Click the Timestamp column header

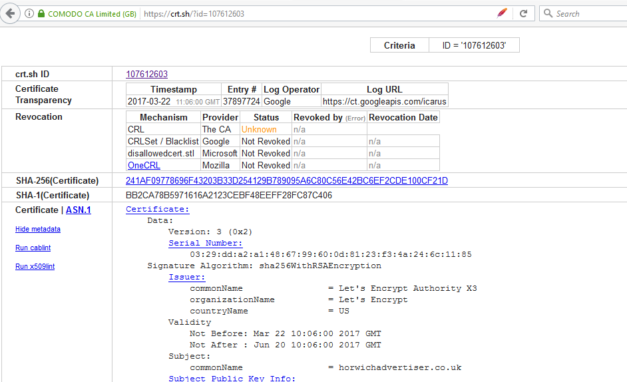pos(174,90)
